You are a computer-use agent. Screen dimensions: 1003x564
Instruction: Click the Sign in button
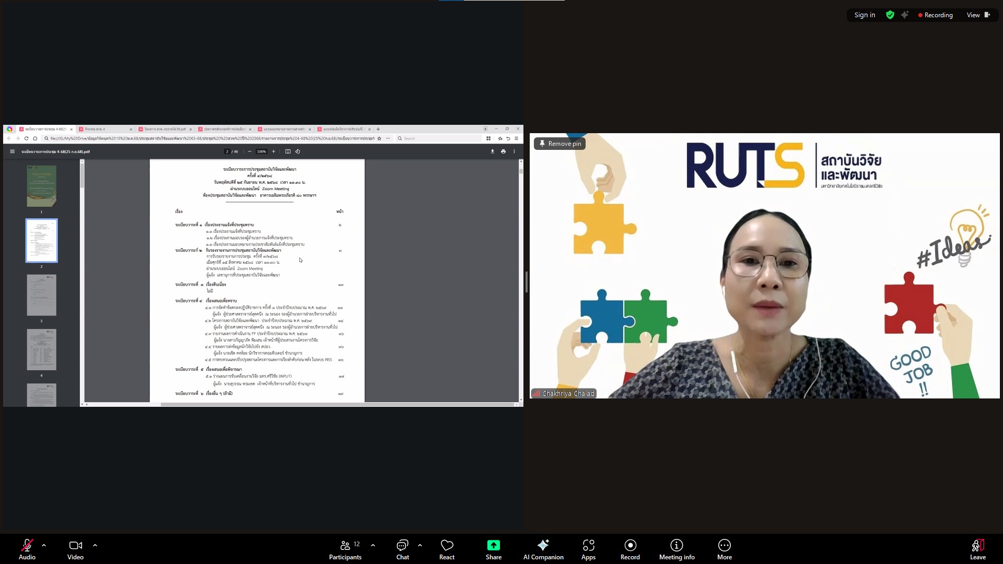[x=865, y=15]
